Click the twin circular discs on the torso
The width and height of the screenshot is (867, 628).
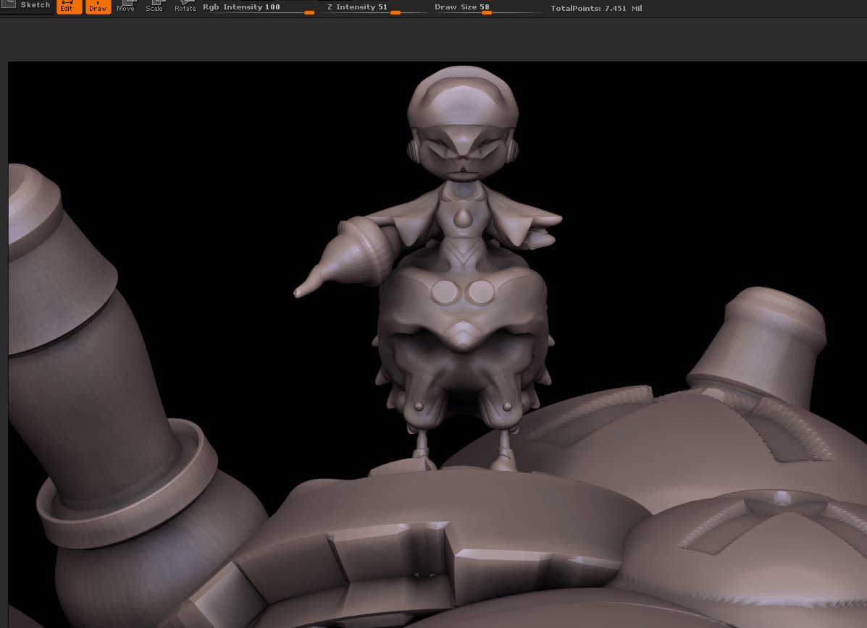462,292
